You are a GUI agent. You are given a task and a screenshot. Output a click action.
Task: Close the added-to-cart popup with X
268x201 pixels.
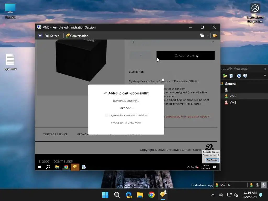pyautogui.click(x=163, y=80)
